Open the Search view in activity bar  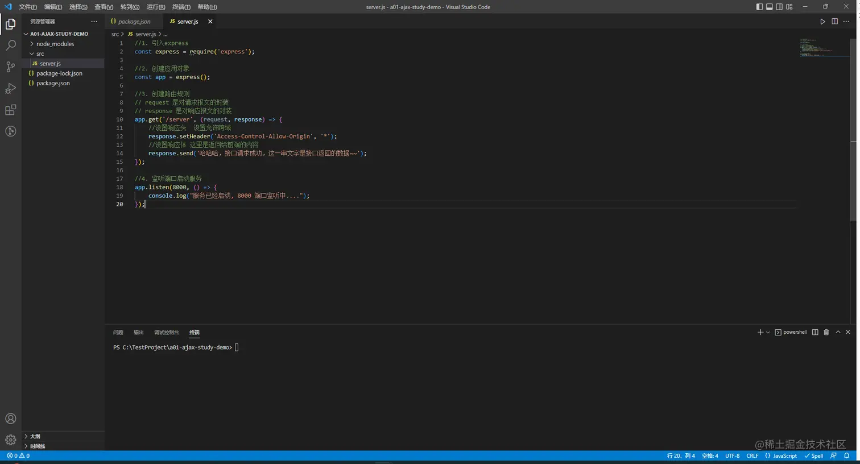click(10, 45)
